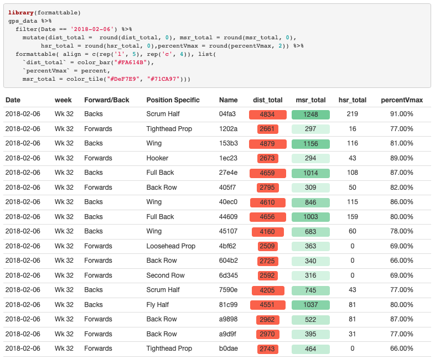The image size is (435, 359).
Task: Select the green 1248 msr_total tile
Action: pyautogui.click(x=310, y=115)
